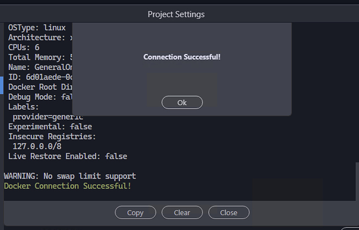Click the log panel's vertical scrollbar
Image resolution: width=359 pixels, height=230 pixels.
click(357, 182)
